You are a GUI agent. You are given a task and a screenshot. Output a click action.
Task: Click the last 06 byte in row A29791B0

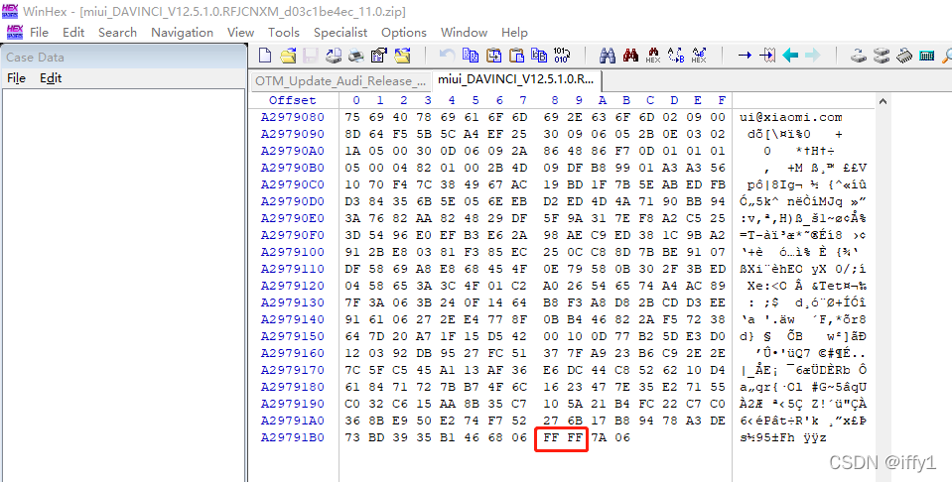pyautogui.click(x=622, y=437)
